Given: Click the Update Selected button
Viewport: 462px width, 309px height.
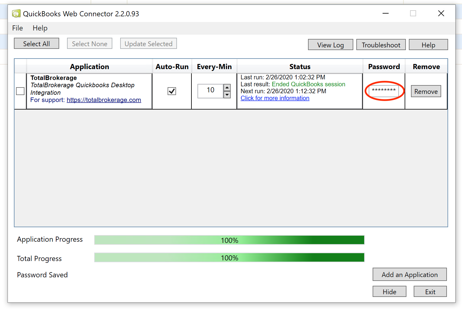Looking at the screenshot, I should [149, 43].
